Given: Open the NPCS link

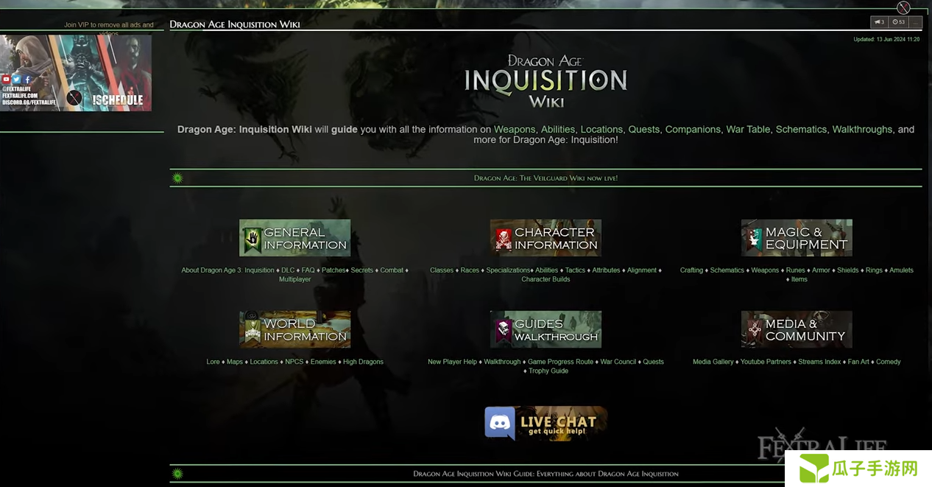Looking at the screenshot, I should click(294, 362).
